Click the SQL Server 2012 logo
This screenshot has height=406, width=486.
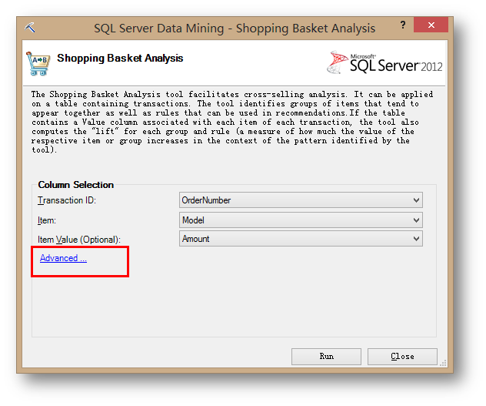(x=384, y=62)
